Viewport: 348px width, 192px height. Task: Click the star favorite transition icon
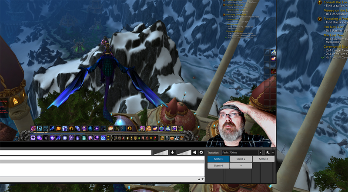pyautogui.click(x=268, y=153)
